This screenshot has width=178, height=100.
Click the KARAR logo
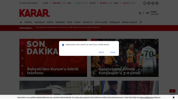(x=34, y=13)
